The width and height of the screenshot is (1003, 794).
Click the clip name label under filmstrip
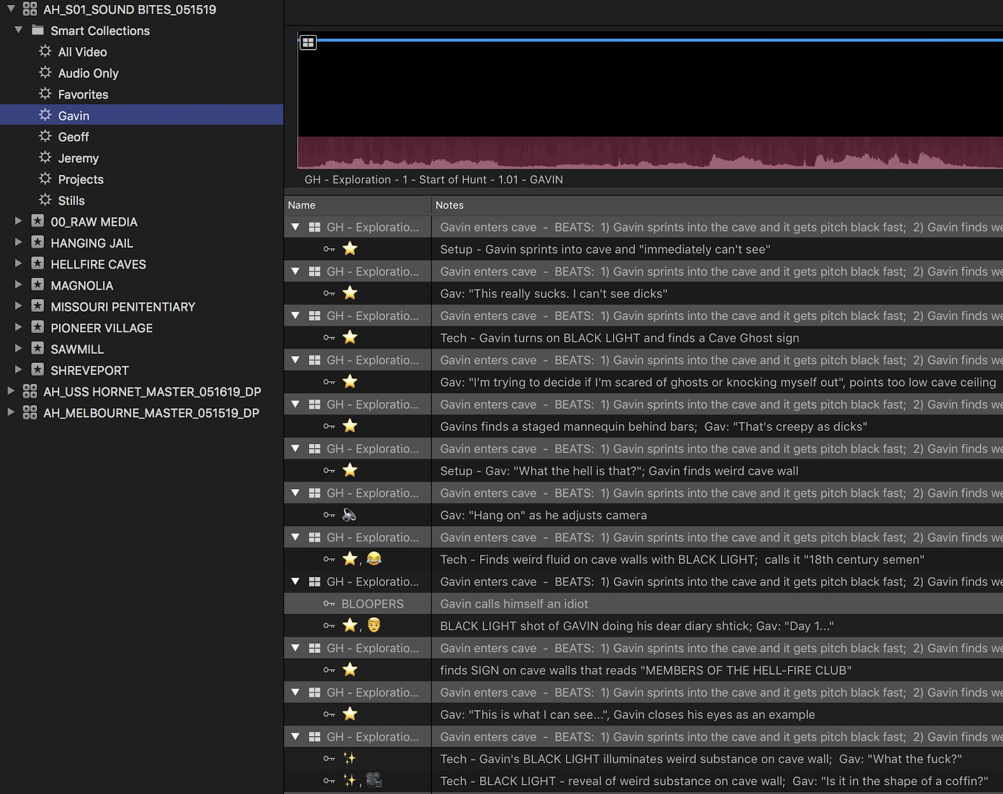click(x=434, y=179)
